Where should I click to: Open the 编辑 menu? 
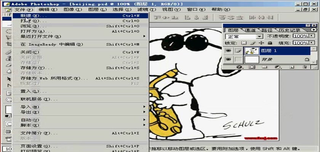(48, 9)
